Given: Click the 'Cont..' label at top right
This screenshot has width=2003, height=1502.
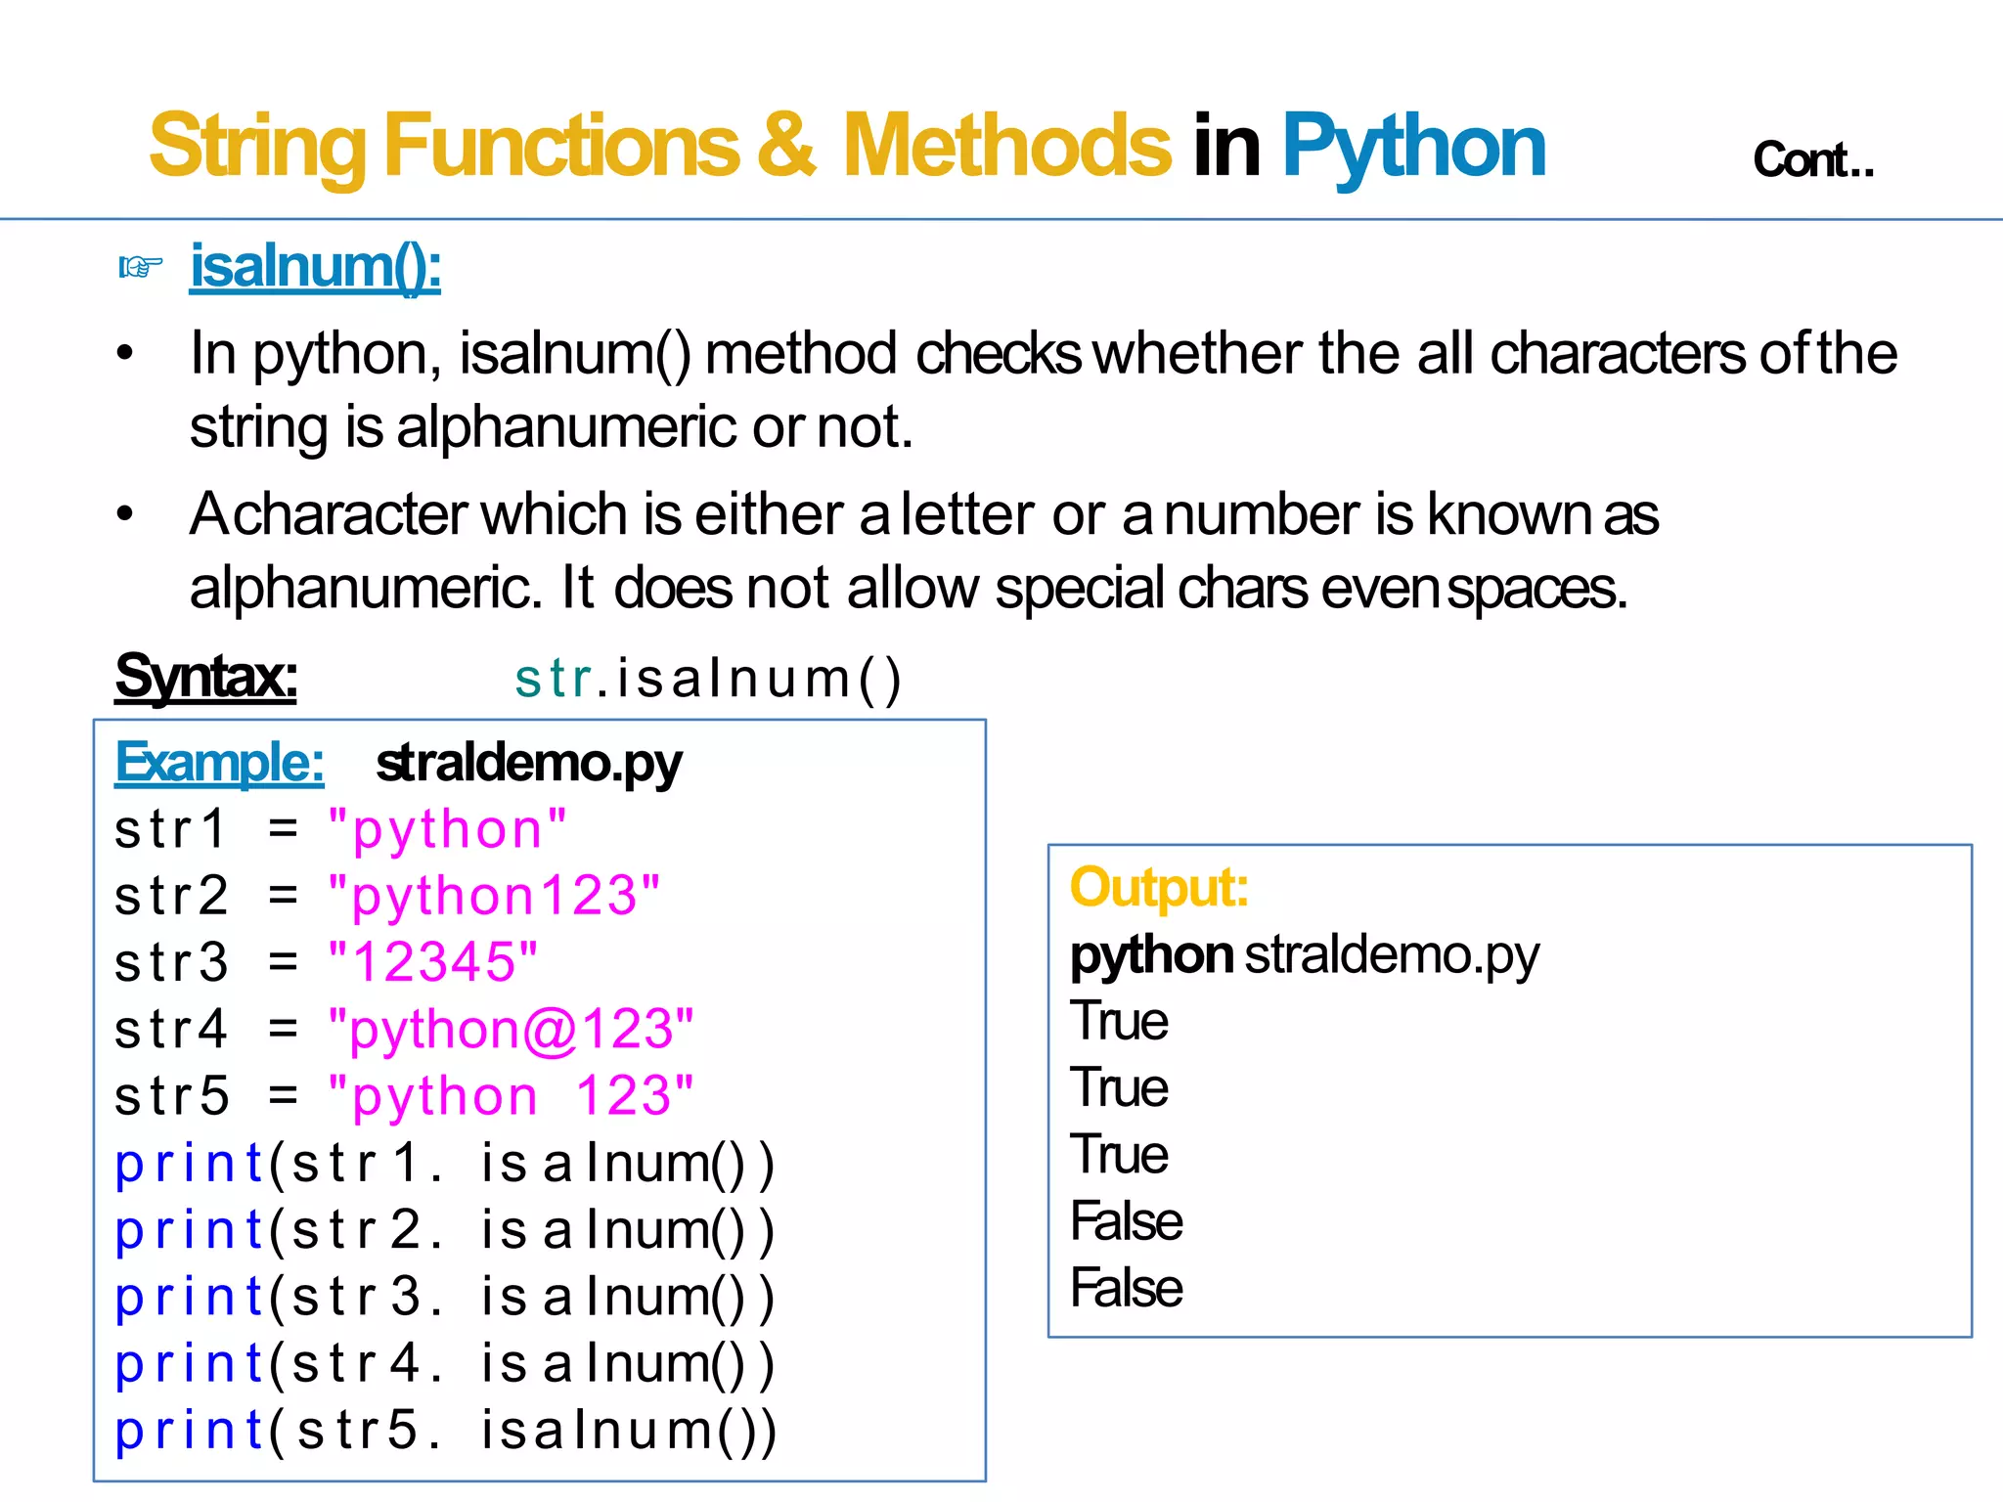Looking at the screenshot, I should (x=1813, y=160).
